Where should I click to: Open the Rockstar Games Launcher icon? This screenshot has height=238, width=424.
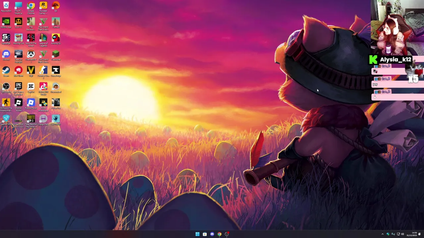43,8
